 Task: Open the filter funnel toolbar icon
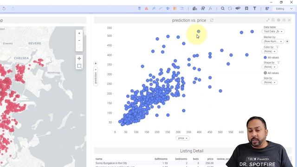[255, 8]
